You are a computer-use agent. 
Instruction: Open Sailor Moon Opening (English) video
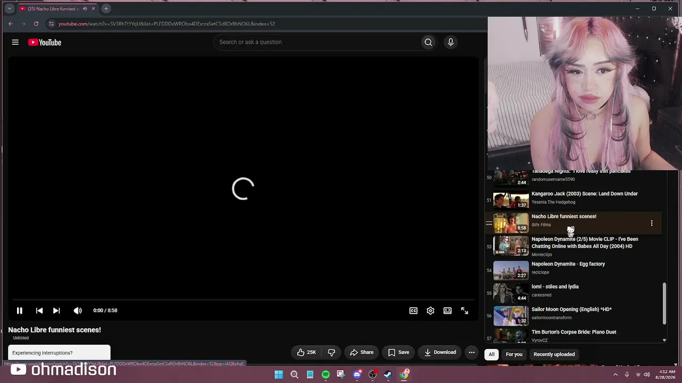pos(572,310)
